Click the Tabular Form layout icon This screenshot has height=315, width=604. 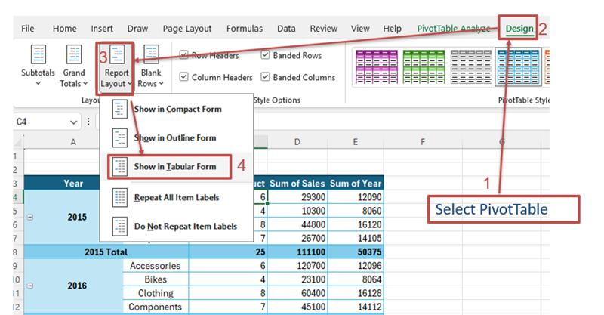pos(120,167)
